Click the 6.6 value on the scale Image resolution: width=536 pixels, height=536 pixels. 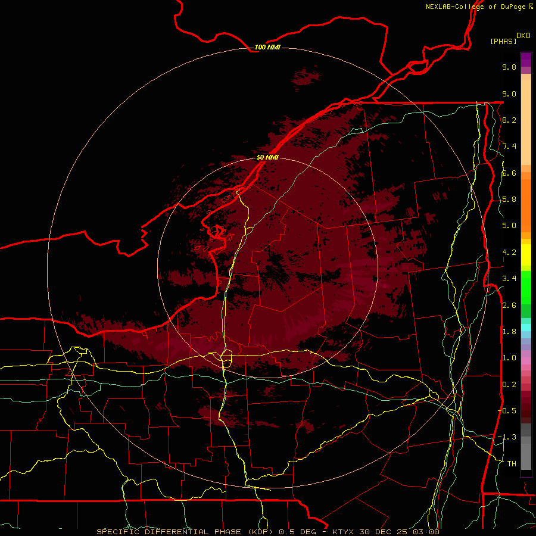point(509,173)
